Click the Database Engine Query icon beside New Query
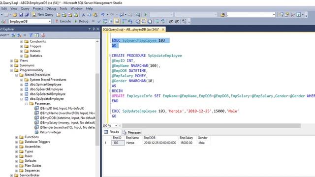This screenshot has width=315, height=177. 58,15
